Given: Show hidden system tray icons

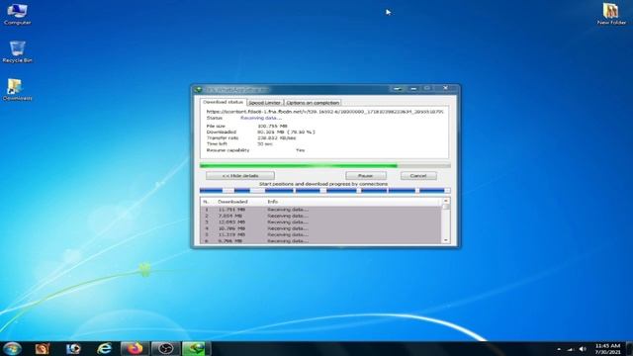Looking at the screenshot, I should pyautogui.click(x=559, y=349).
